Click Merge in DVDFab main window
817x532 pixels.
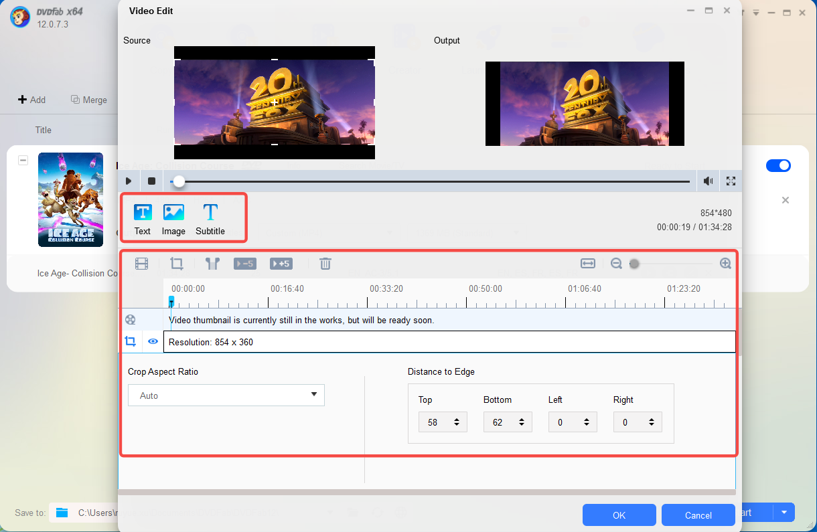point(89,100)
